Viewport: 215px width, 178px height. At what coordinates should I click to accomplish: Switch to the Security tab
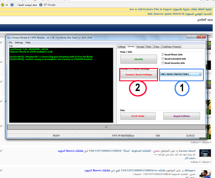tap(140, 47)
